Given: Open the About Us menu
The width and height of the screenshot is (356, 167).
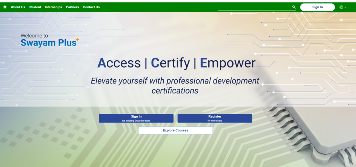Looking at the screenshot, I should tap(18, 7).
